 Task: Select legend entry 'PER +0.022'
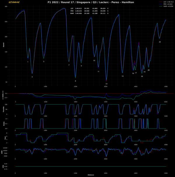(x=168, y=4)
